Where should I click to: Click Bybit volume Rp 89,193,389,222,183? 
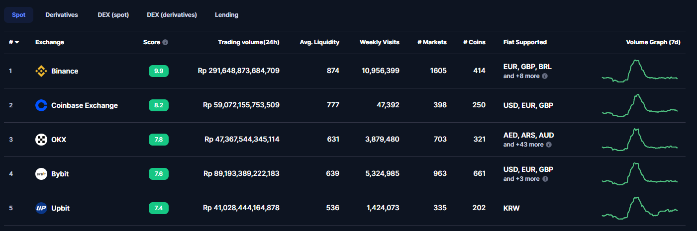(241, 174)
